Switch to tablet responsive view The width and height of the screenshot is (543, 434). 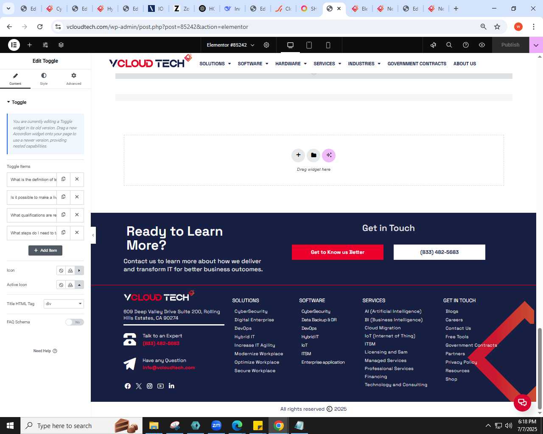click(309, 45)
